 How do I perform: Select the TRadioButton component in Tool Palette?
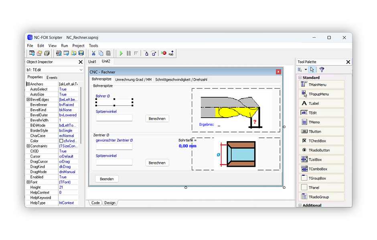[321, 150]
